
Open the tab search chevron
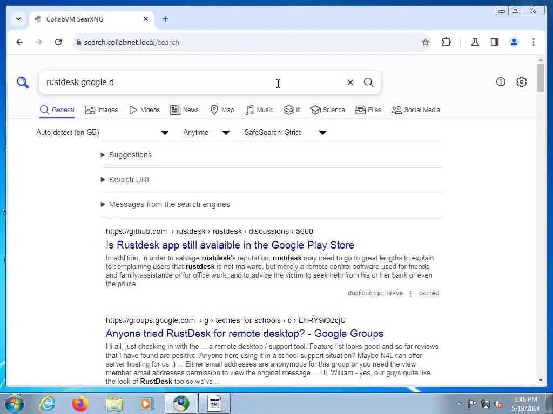(x=18, y=19)
